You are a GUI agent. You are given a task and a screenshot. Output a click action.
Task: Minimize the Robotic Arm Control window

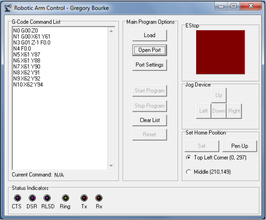click(x=221, y=7)
